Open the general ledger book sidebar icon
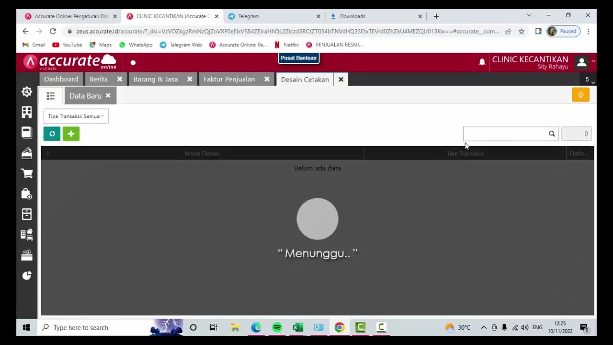Screen dimensions: 613x345 [x=27, y=132]
